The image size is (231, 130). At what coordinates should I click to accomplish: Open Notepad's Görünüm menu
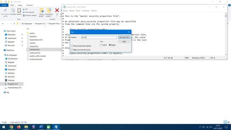click(86, 11)
